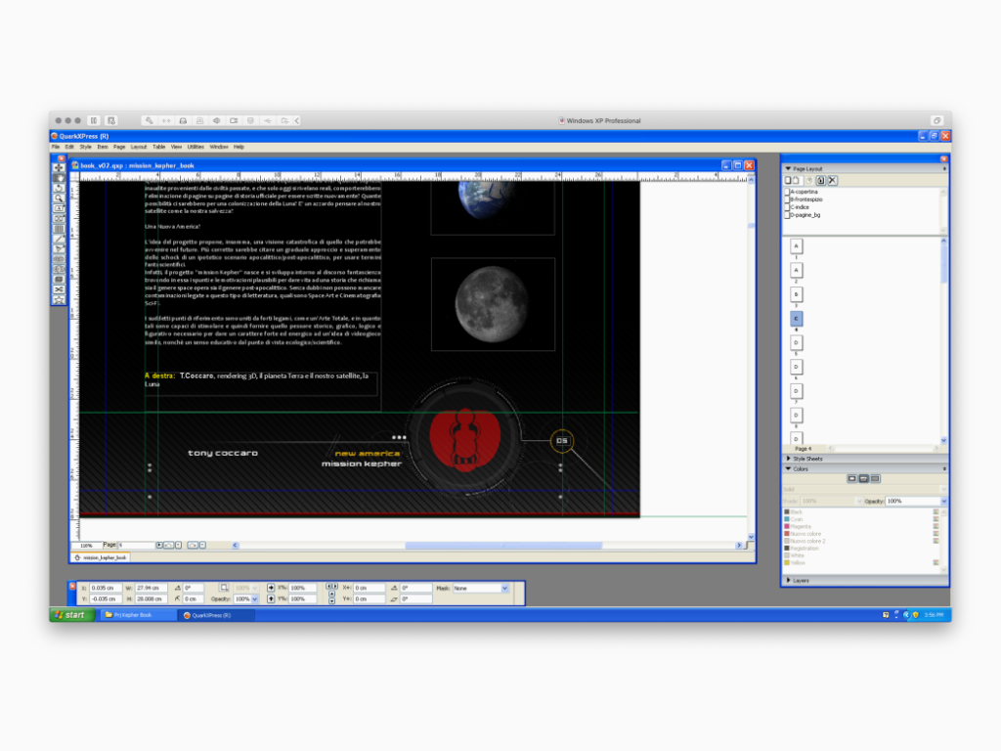Image resolution: width=1001 pixels, height=751 pixels.
Task: Expand the Style Sheets panel
Action: point(789,459)
